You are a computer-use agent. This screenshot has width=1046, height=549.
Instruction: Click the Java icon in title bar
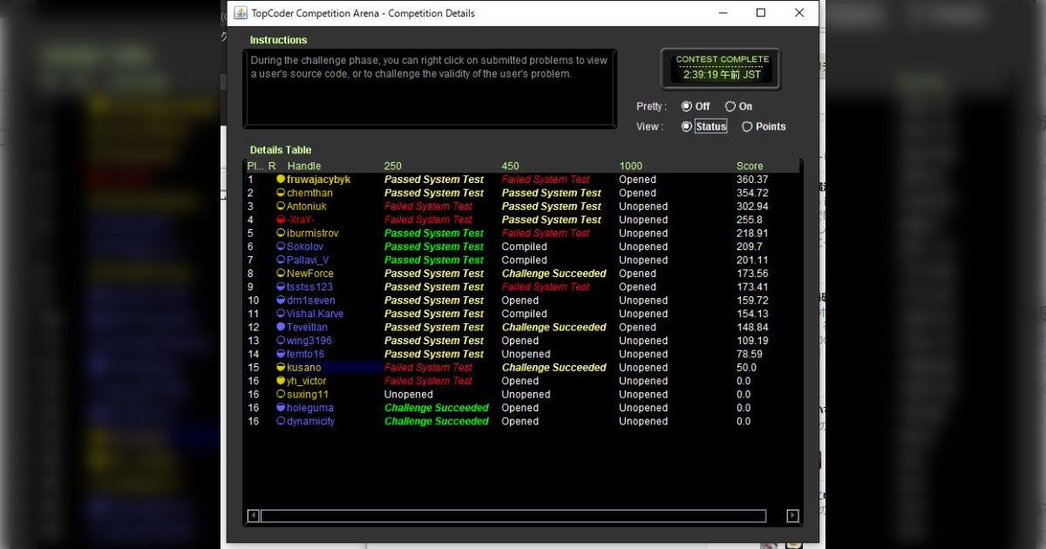[x=240, y=13]
